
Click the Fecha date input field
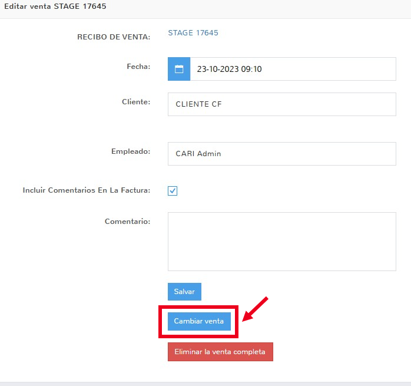click(x=293, y=69)
